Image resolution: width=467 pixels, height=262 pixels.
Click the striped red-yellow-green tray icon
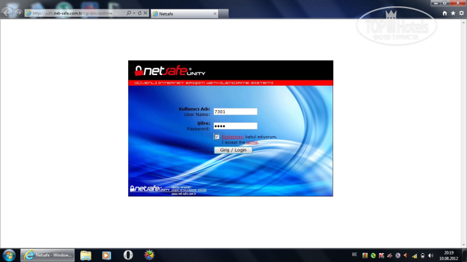point(365,256)
